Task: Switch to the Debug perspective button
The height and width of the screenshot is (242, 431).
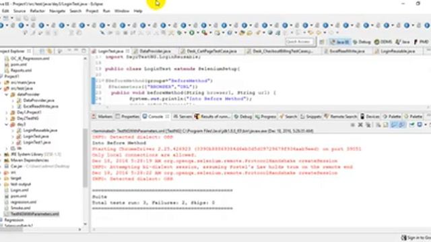Action: point(362,42)
